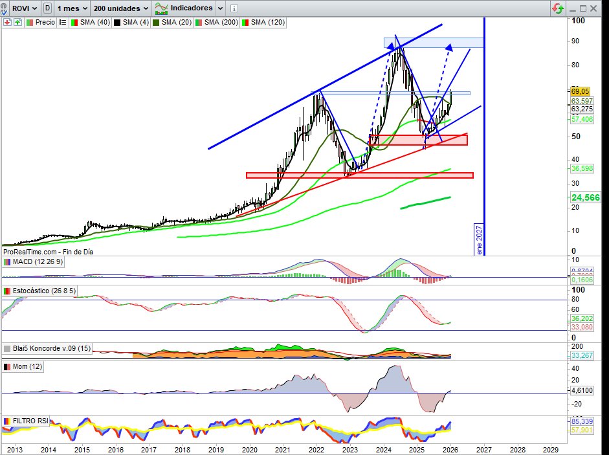Image resolution: width=609 pixels, height=455 pixels.
Task: Click the 2029 label on time axis
Action: tap(551, 450)
